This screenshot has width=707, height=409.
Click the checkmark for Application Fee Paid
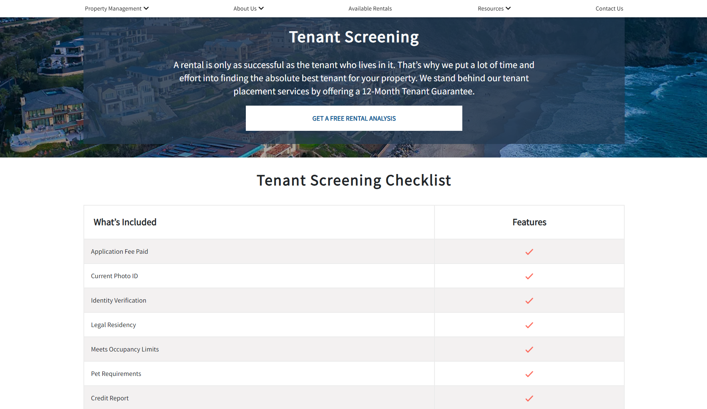[x=529, y=252]
